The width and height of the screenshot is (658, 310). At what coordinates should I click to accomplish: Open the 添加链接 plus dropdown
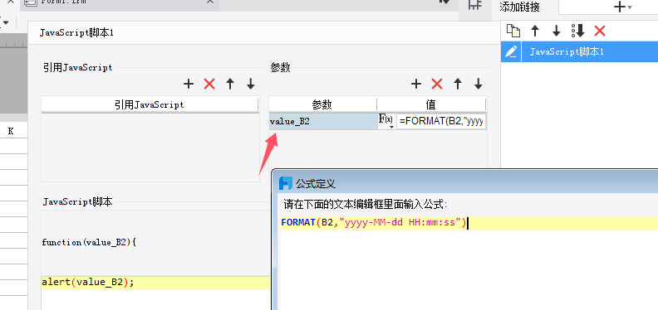[x=623, y=7]
